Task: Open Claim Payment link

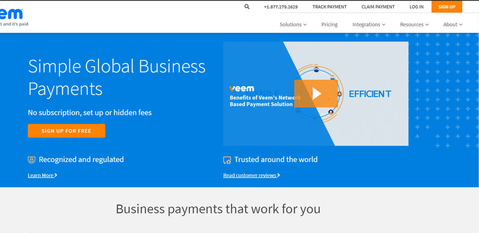Action: 378,7
